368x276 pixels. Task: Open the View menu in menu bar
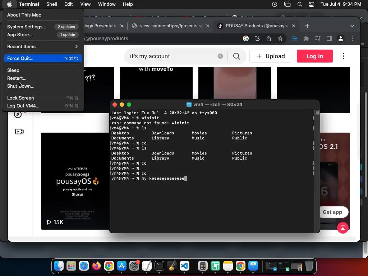pyautogui.click(x=86, y=4)
